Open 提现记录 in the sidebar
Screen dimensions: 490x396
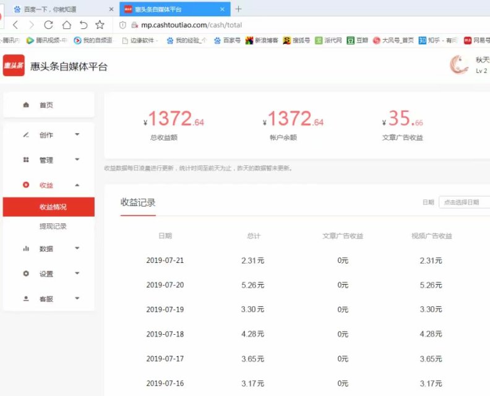click(x=53, y=226)
